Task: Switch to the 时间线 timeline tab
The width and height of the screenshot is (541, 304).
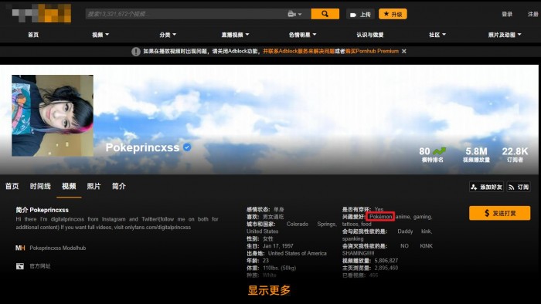Action: [x=40, y=186]
